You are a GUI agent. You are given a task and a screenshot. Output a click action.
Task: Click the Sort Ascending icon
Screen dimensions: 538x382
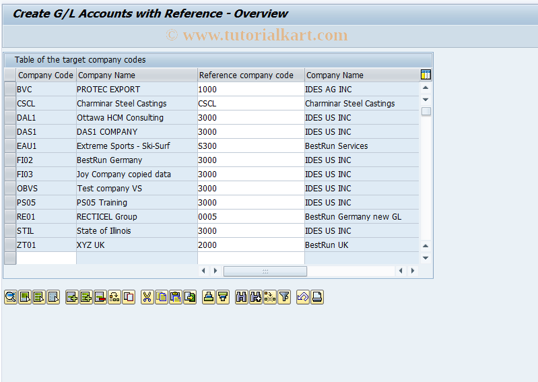point(209,297)
